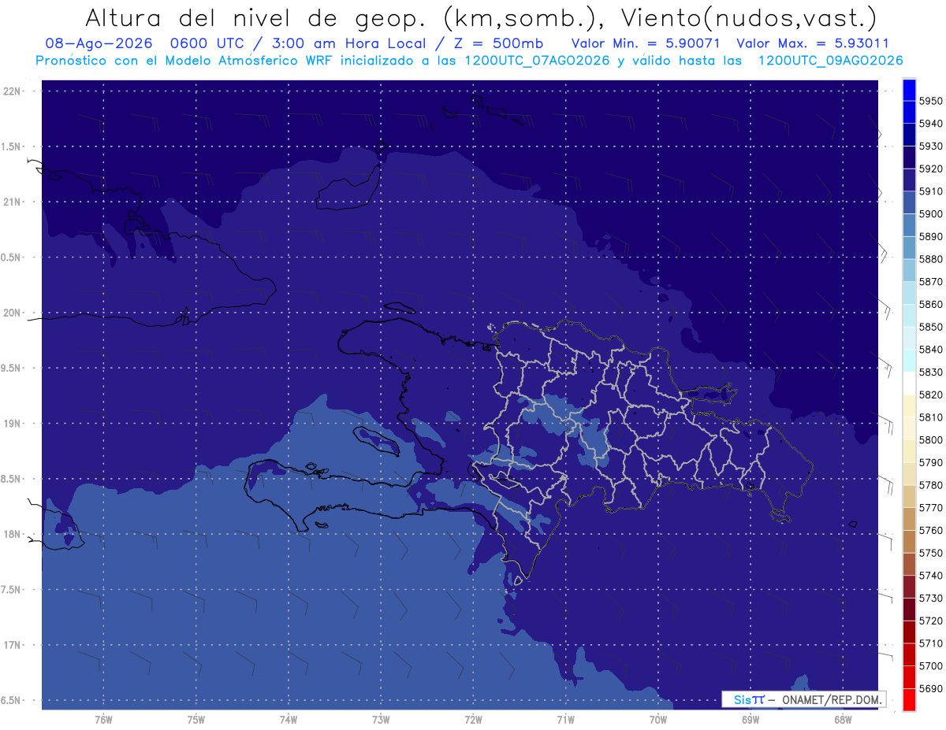Pick legend color band between 5720 and 5730
The height and width of the screenshot is (730, 946).
908,609
